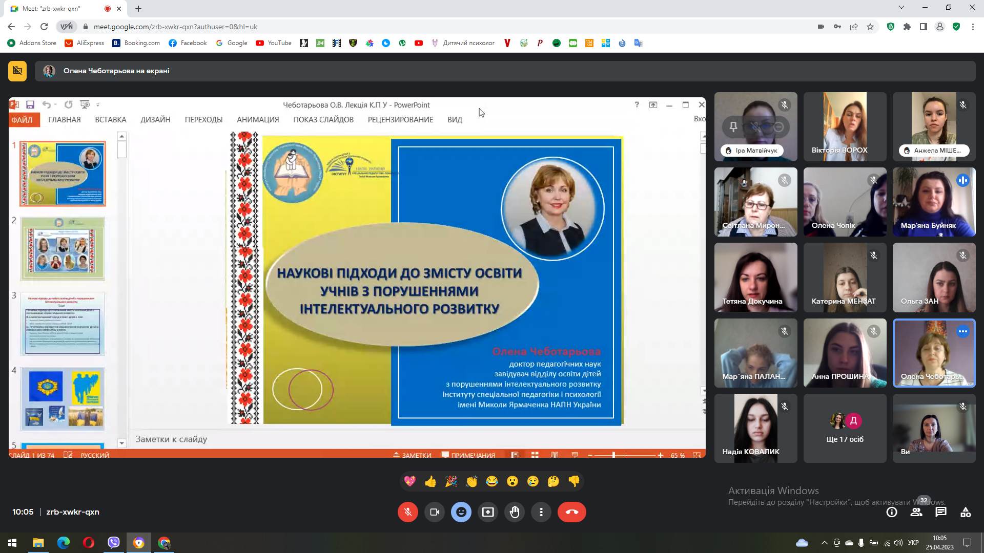The image size is (984, 553).
Task: Unmute the microphone
Action: click(408, 512)
